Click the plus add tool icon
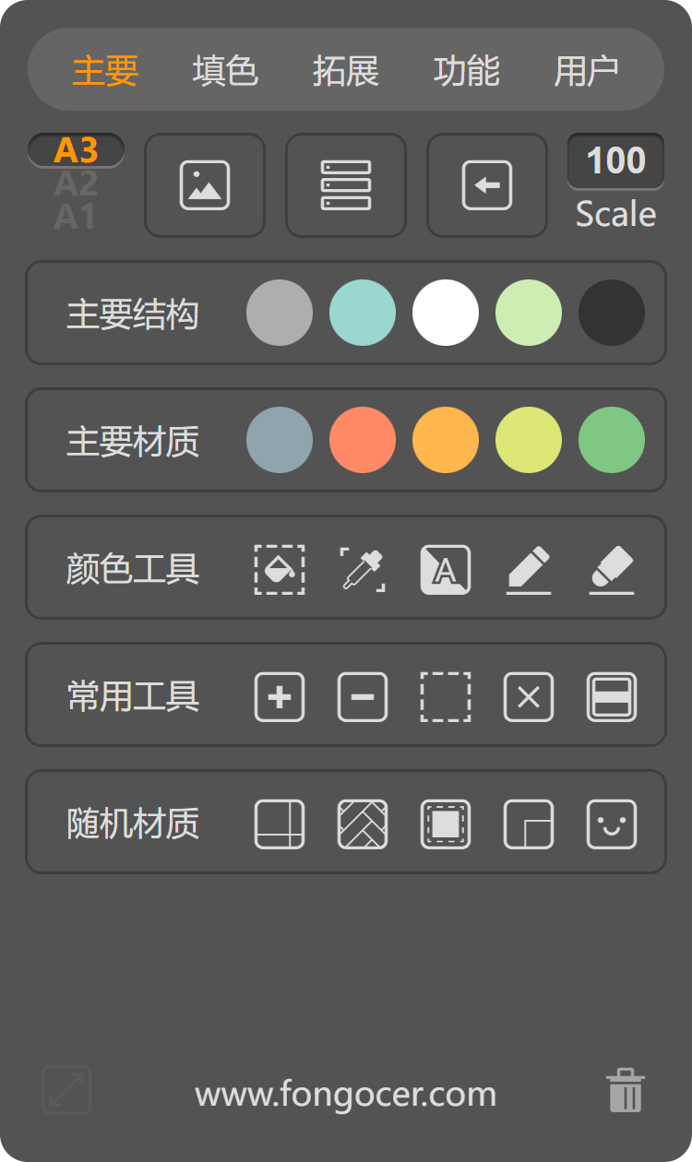692x1162 pixels. coord(280,696)
